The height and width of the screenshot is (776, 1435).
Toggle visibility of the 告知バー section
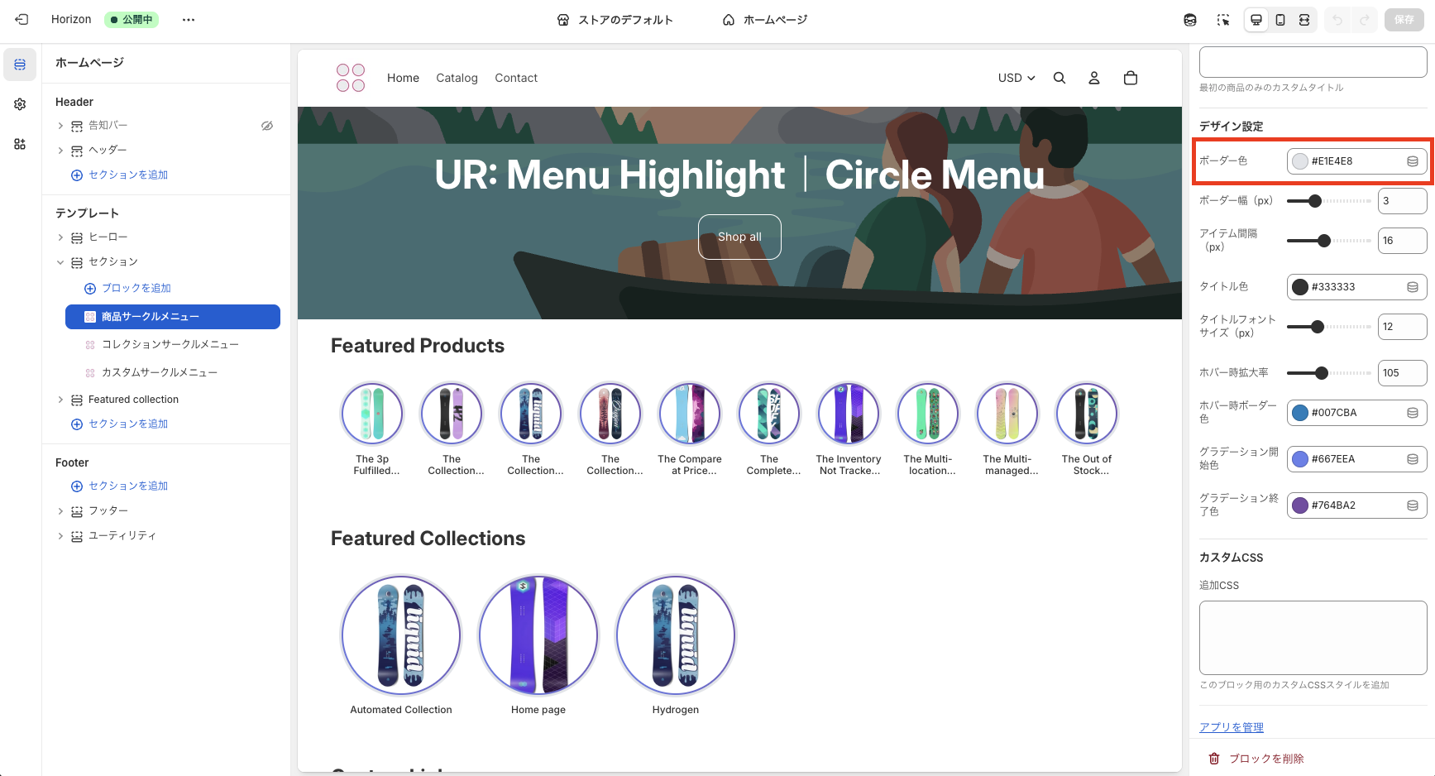(267, 126)
